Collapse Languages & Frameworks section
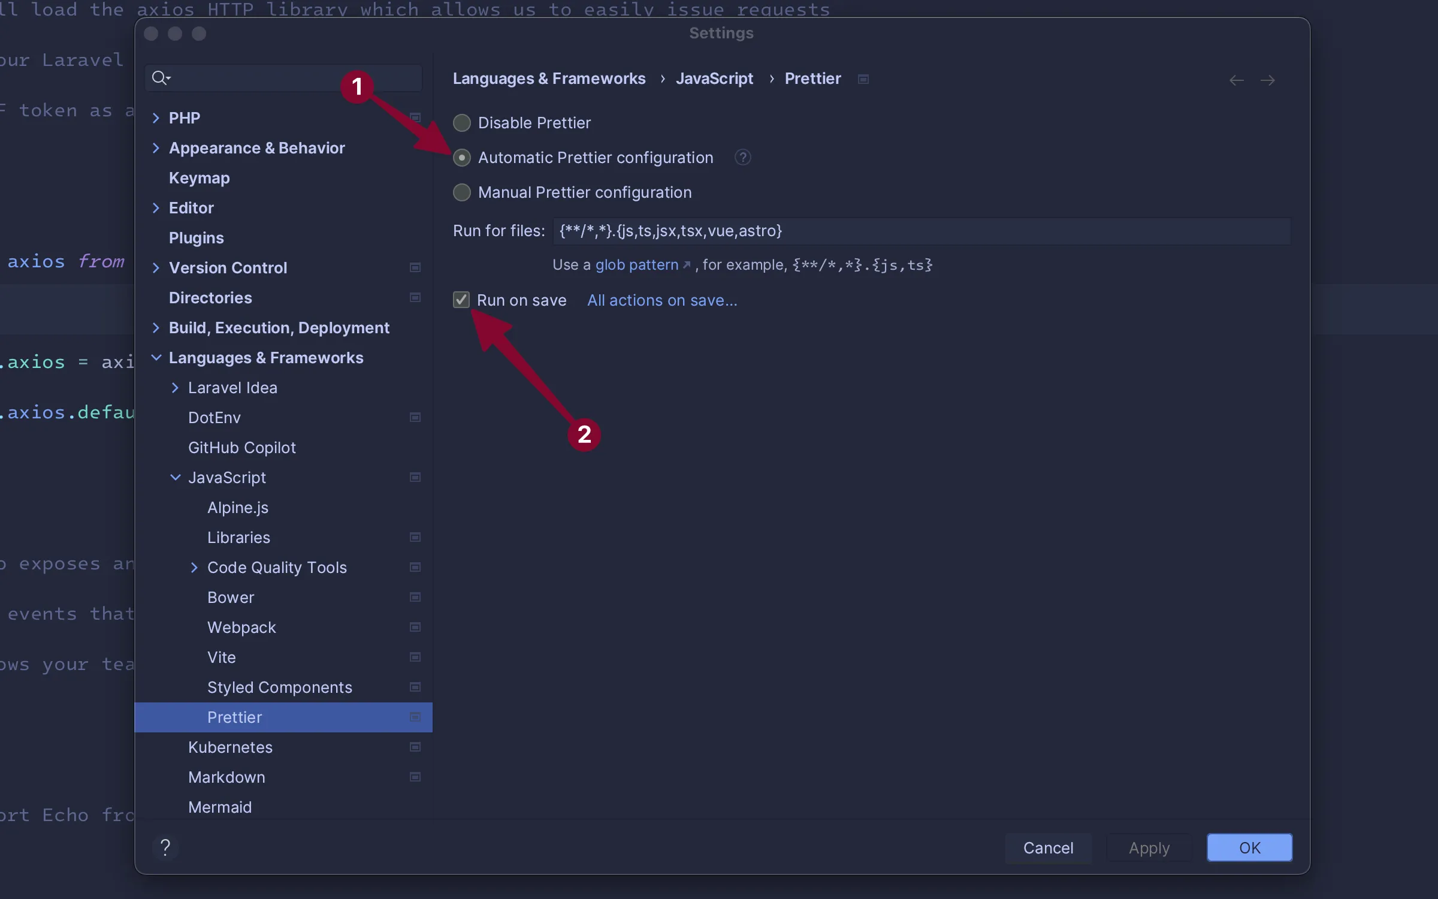This screenshot has width=1438, height=899. click(x=156, y=358)
